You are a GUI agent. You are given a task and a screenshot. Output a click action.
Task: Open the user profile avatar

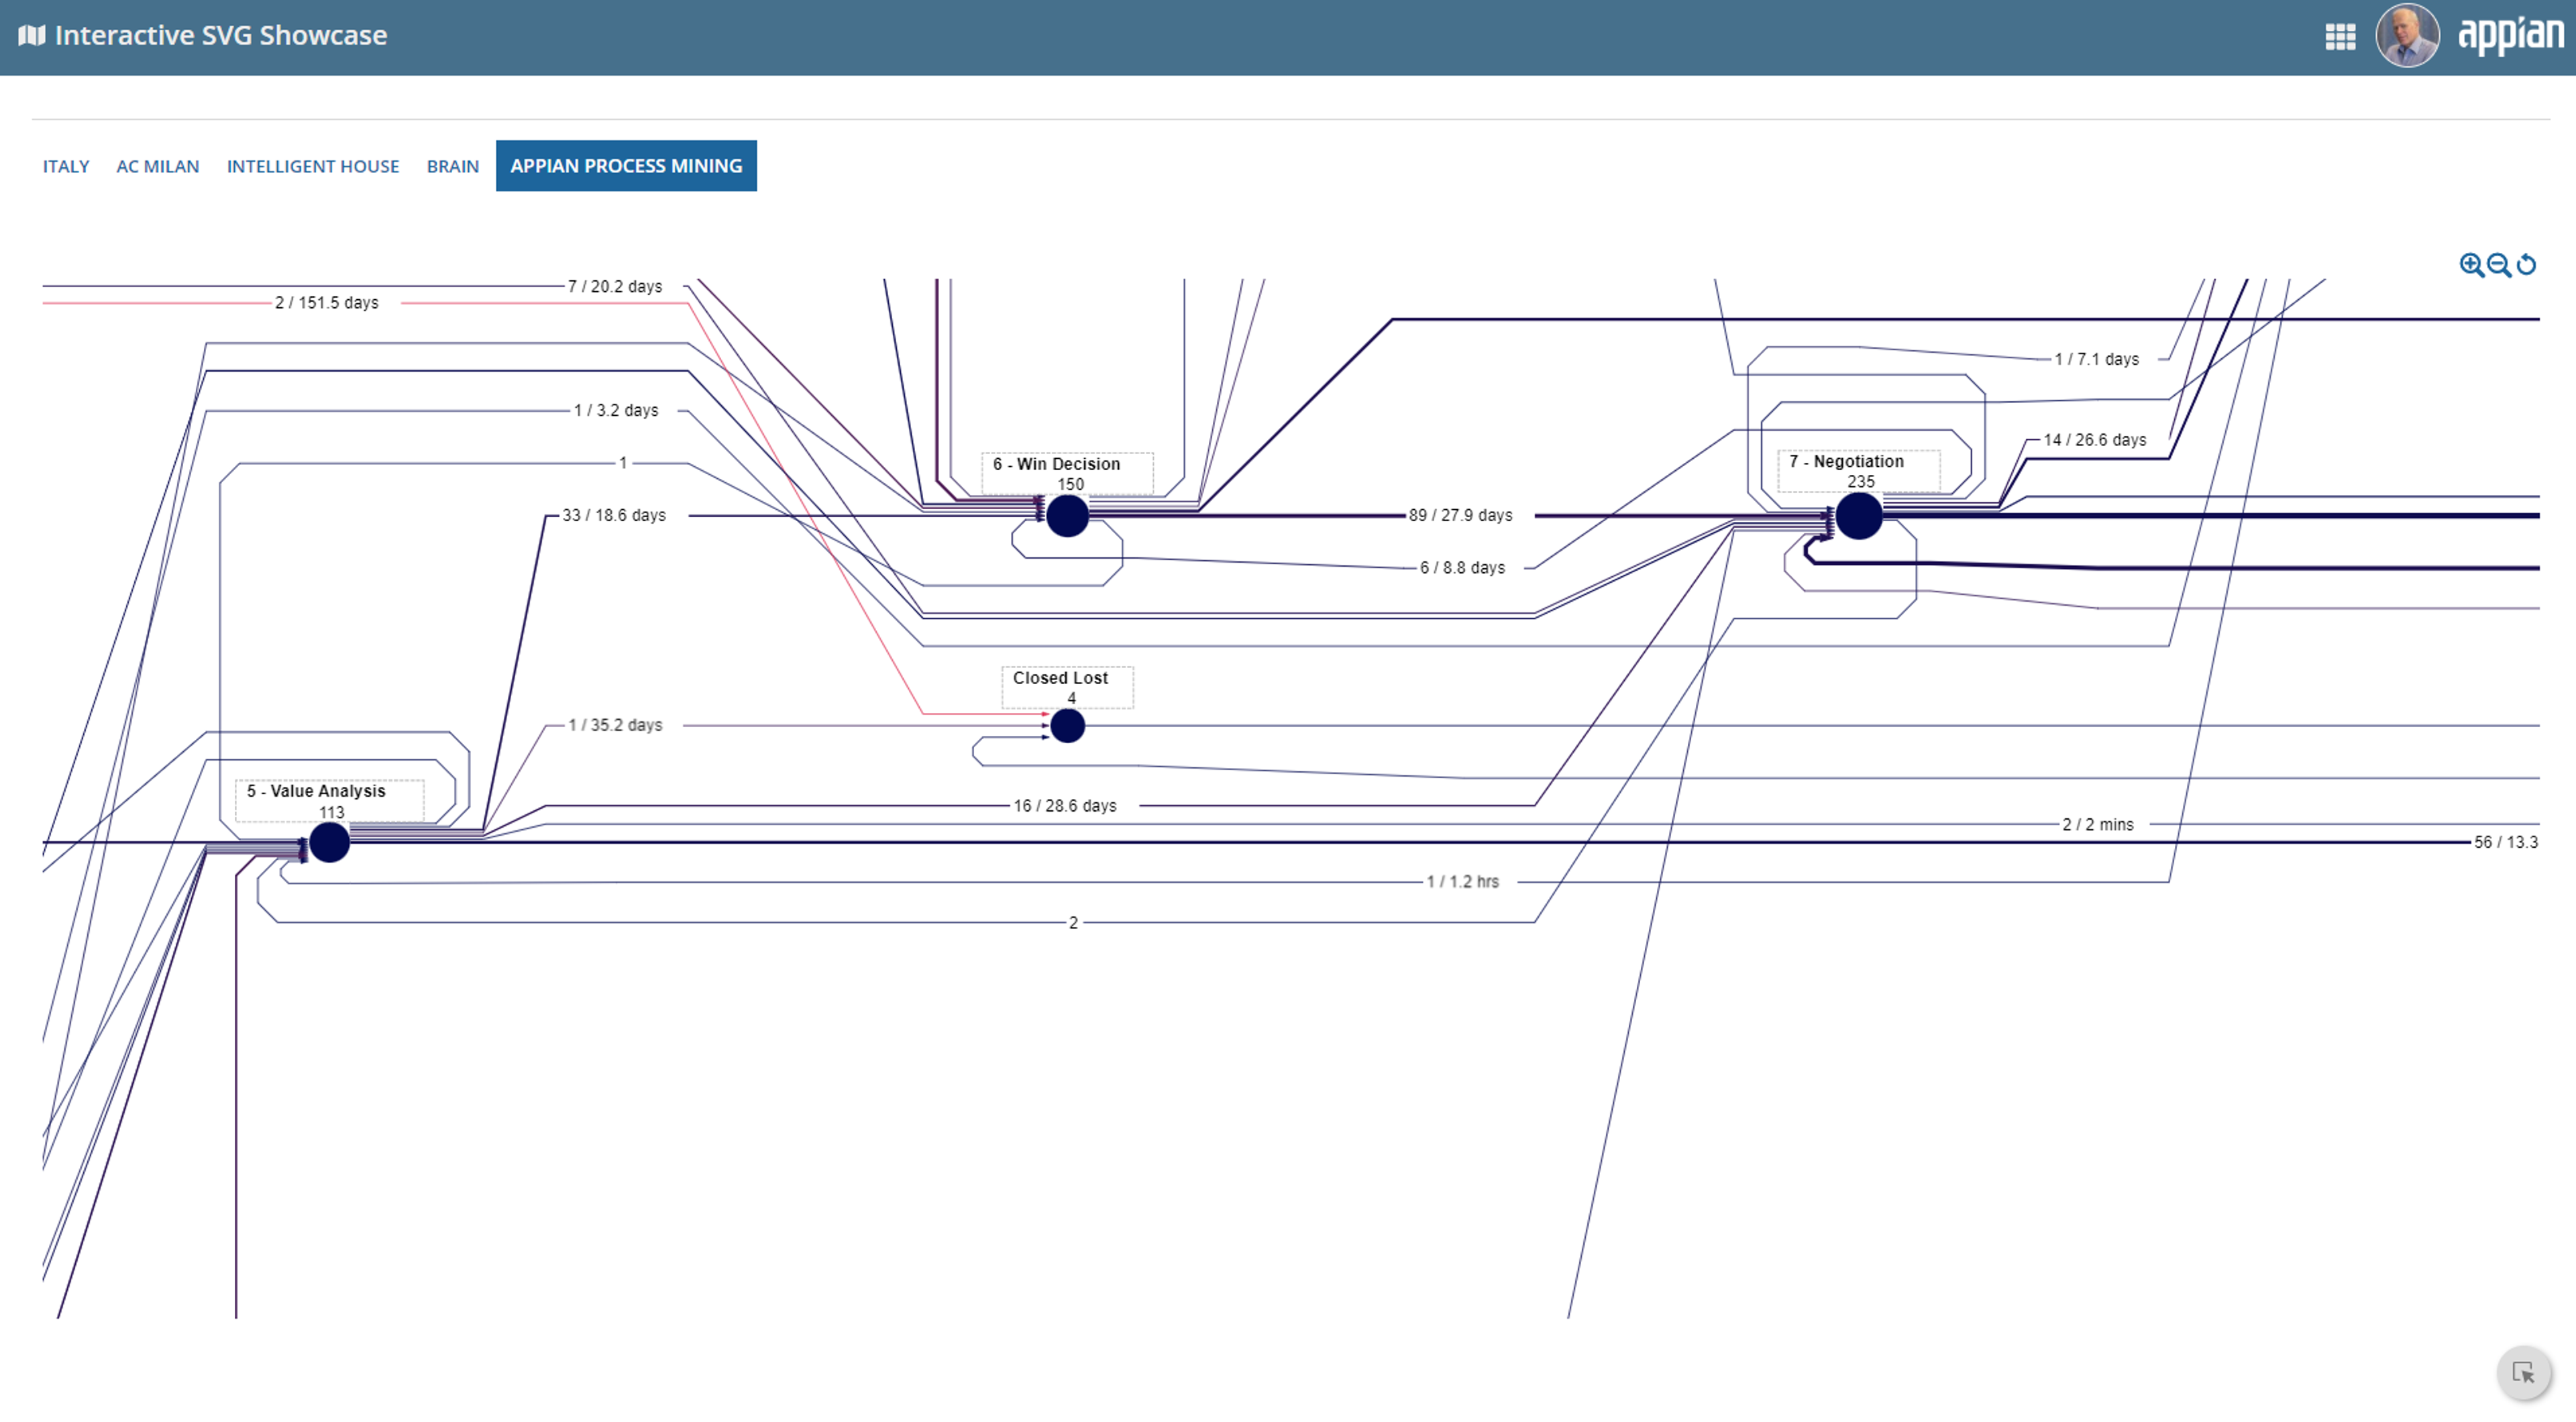2407,36
